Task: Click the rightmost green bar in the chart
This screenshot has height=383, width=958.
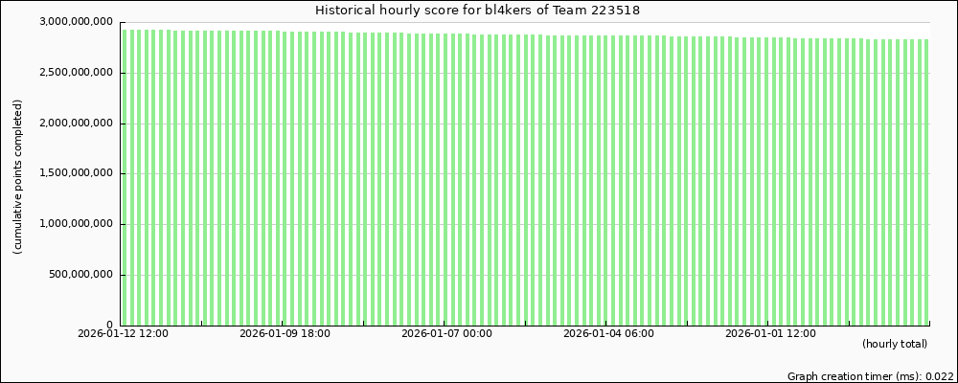Action: [925, 182]
